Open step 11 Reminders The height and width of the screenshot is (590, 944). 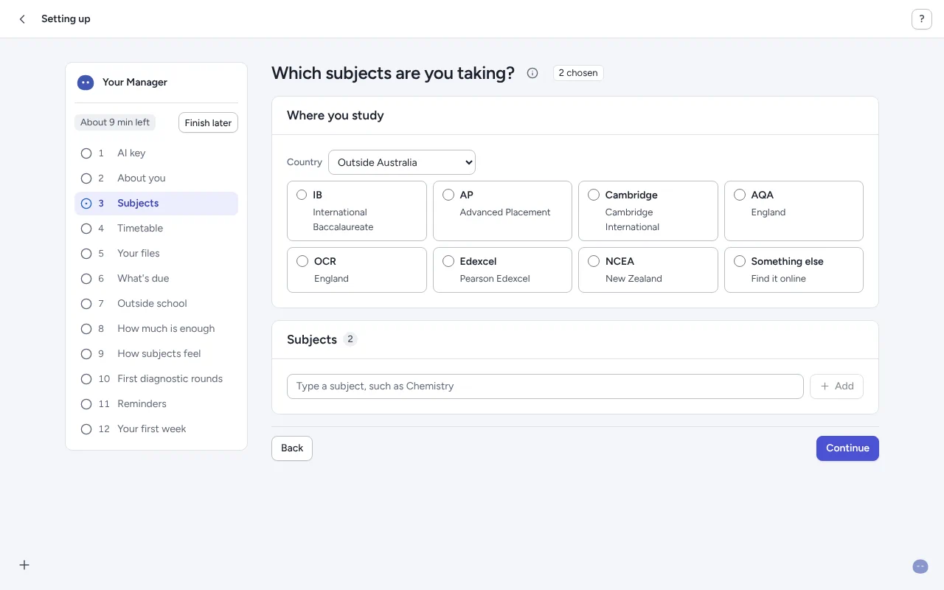coord(156,404)
